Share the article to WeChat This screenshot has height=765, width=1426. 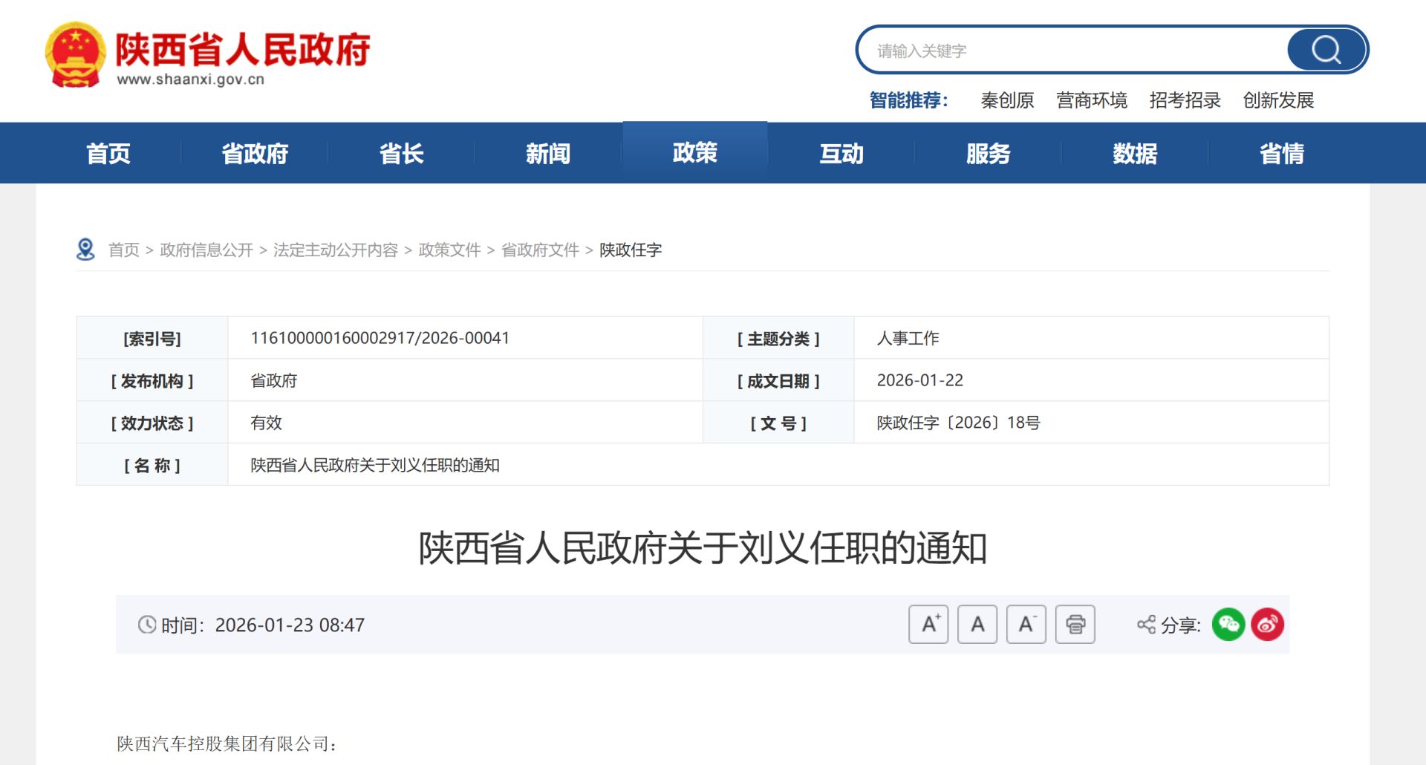click(1229, 625)
